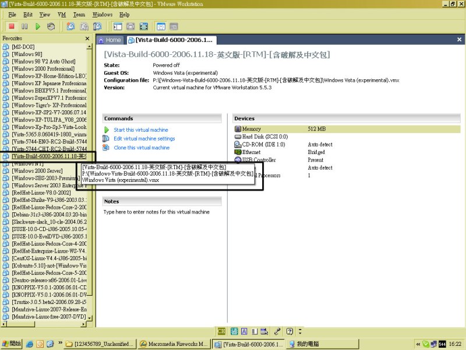Open the Windows menu
This screenshot has height=350, width=466.
point(103,15)
